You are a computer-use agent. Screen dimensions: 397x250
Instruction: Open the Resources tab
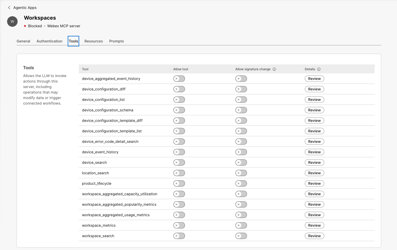[x=94, y=41]
